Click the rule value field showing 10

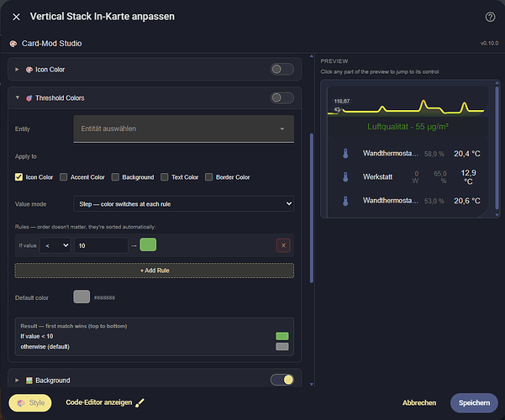101,245
